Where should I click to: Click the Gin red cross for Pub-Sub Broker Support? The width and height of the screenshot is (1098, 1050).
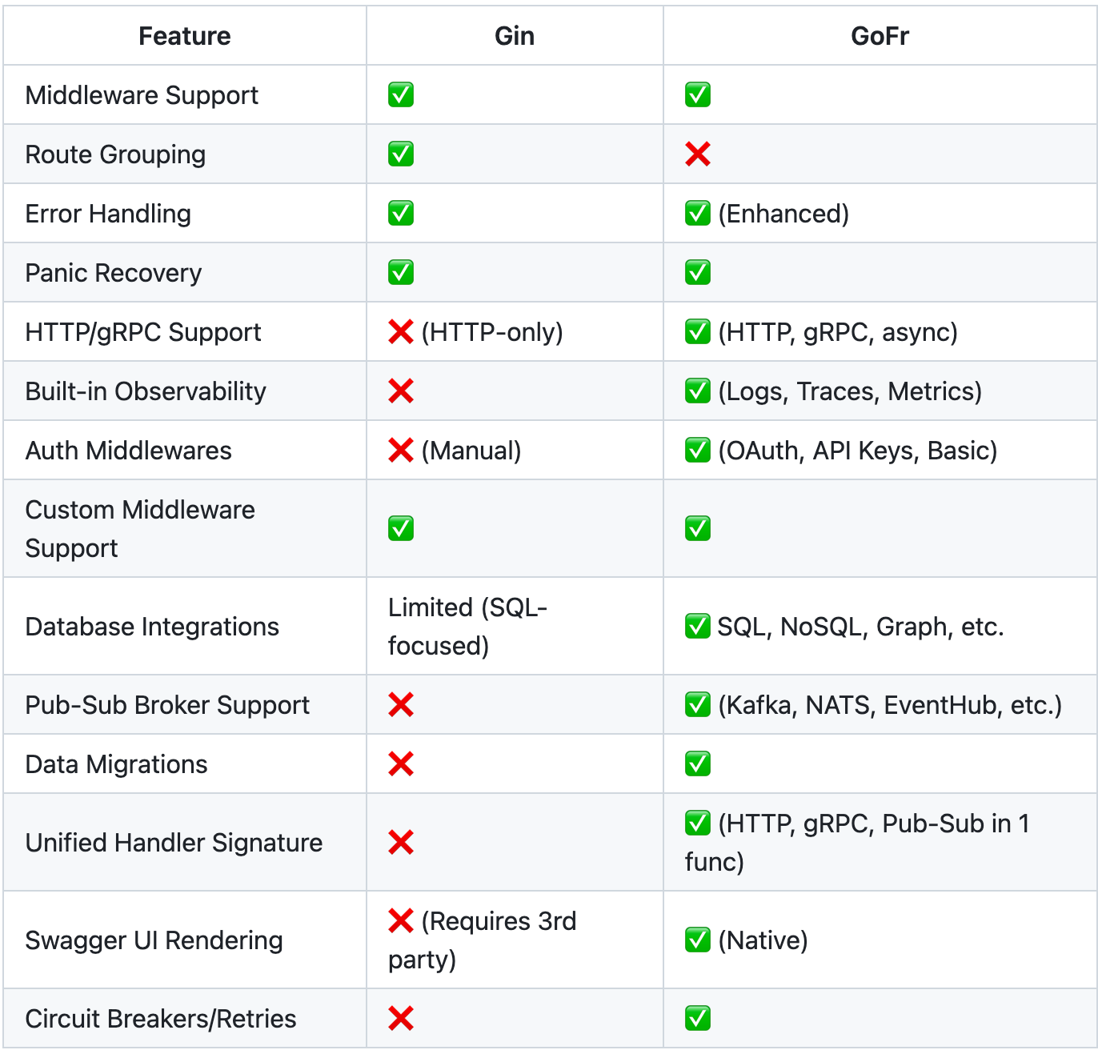[x=401, y=704]
